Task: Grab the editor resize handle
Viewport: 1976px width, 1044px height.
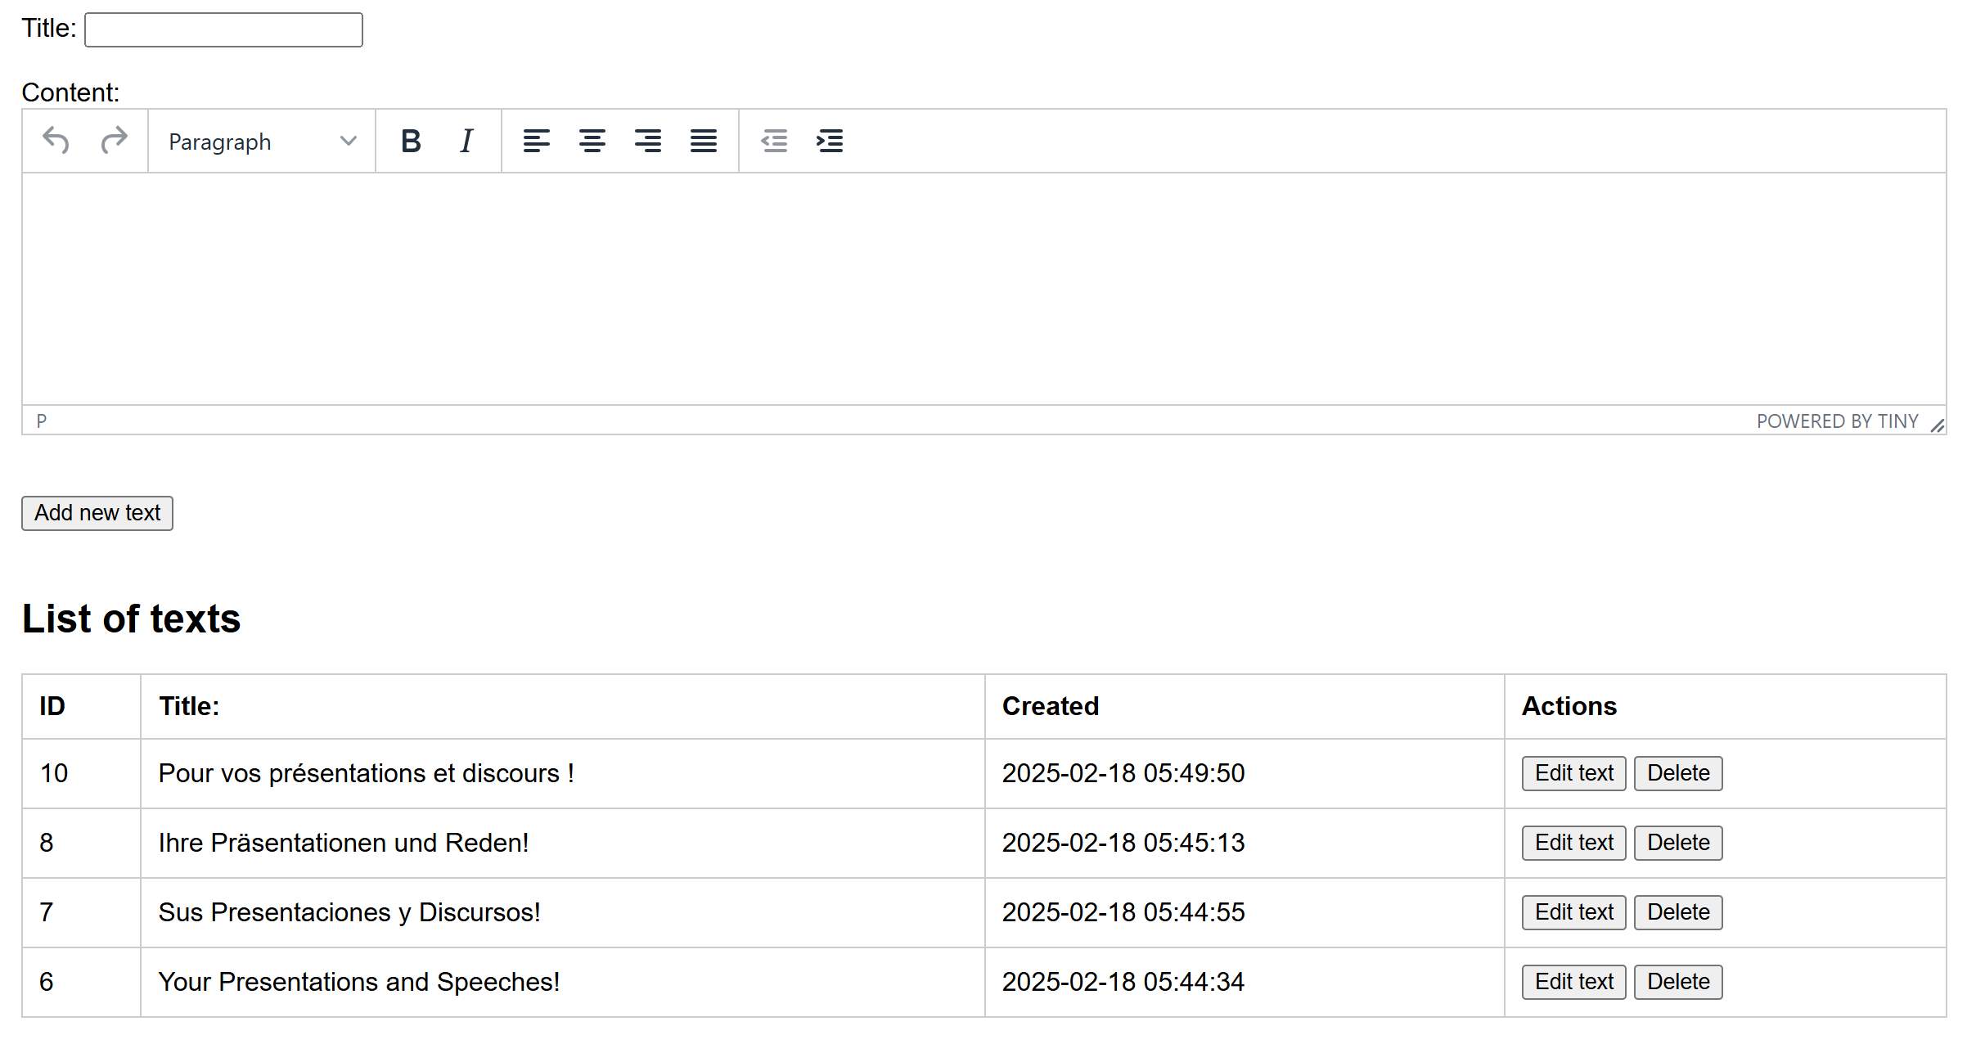Action: [x=1937, y=425]
